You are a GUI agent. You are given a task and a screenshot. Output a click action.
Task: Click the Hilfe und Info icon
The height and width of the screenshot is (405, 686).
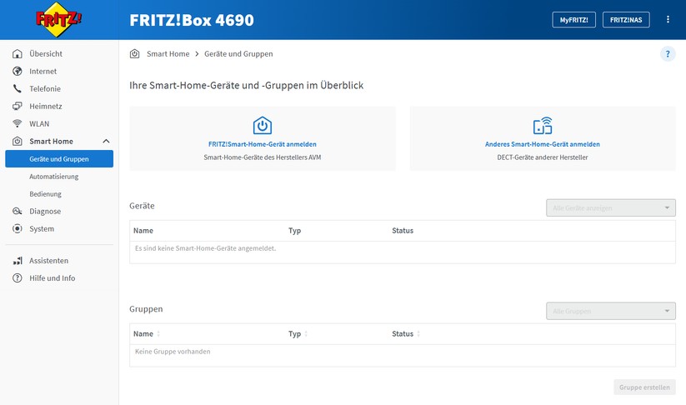coord(17,278)
